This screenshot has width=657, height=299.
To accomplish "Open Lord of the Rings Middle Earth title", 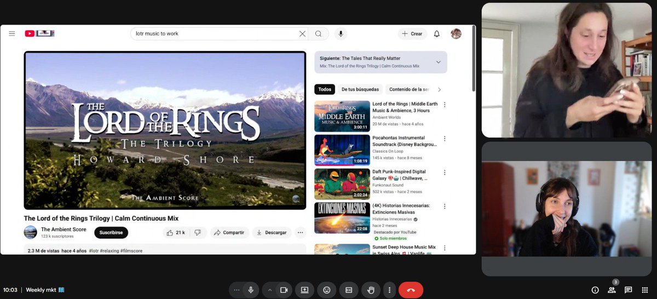I will pyautogui.click(x=405, y=107).
